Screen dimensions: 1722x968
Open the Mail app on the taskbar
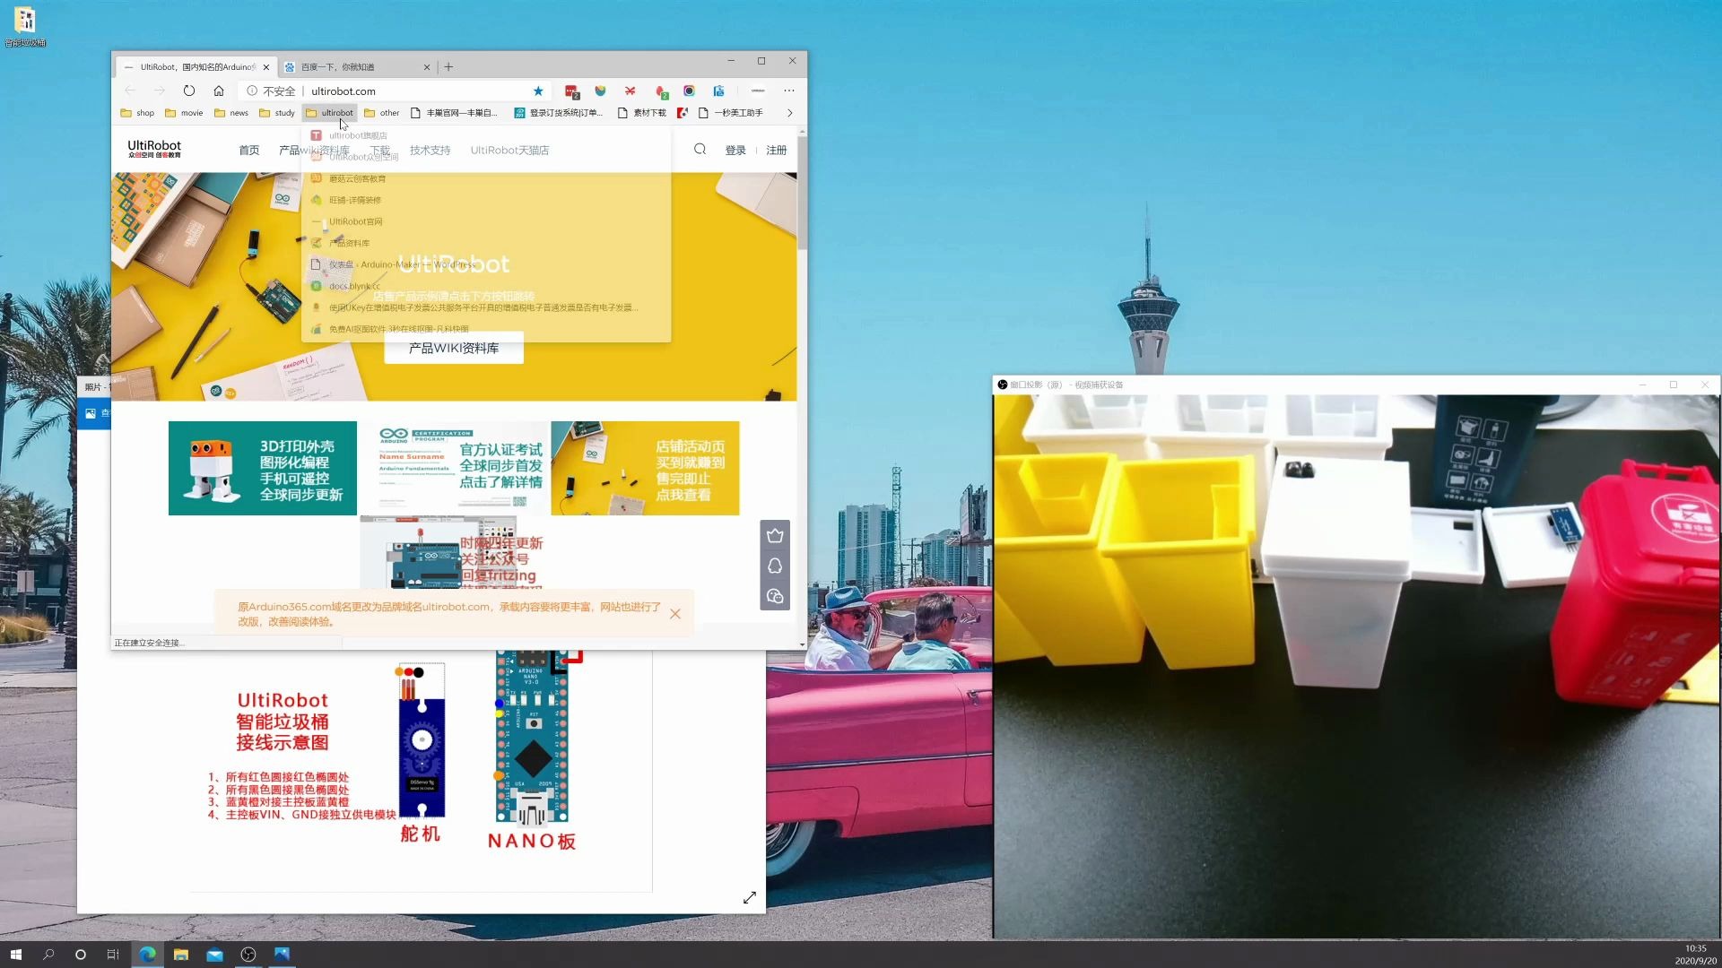[x=214, y=955]
